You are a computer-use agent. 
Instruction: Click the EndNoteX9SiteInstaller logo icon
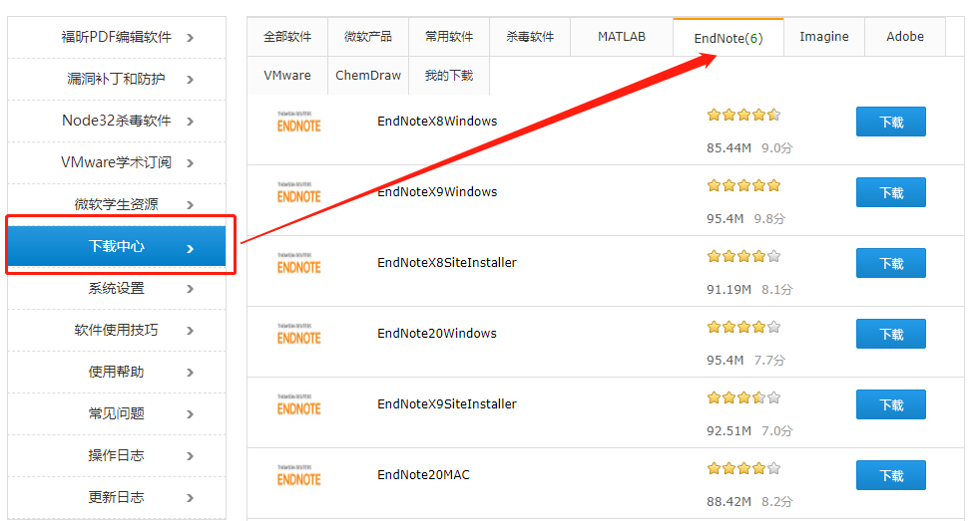point(298,404)
